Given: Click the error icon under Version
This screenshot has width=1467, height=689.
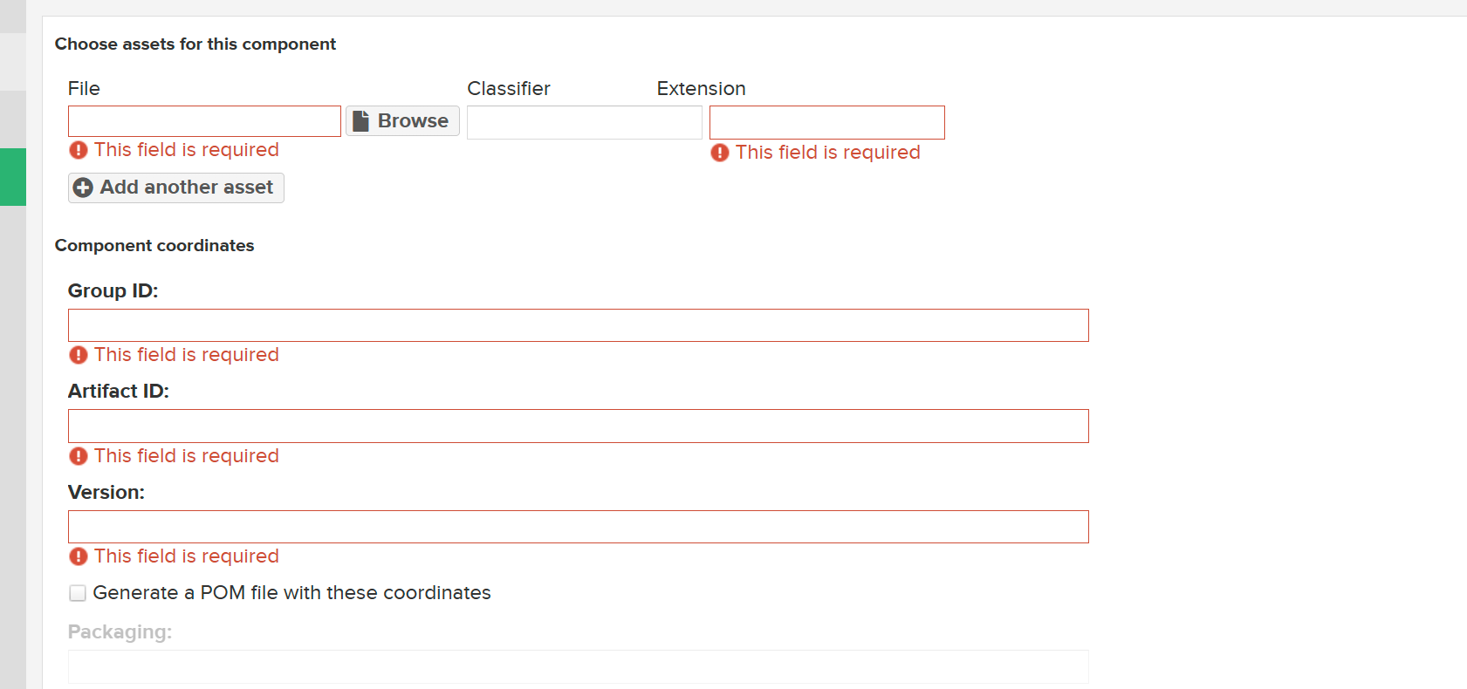Looking at the screenshot, I should (x=79, y=556).
